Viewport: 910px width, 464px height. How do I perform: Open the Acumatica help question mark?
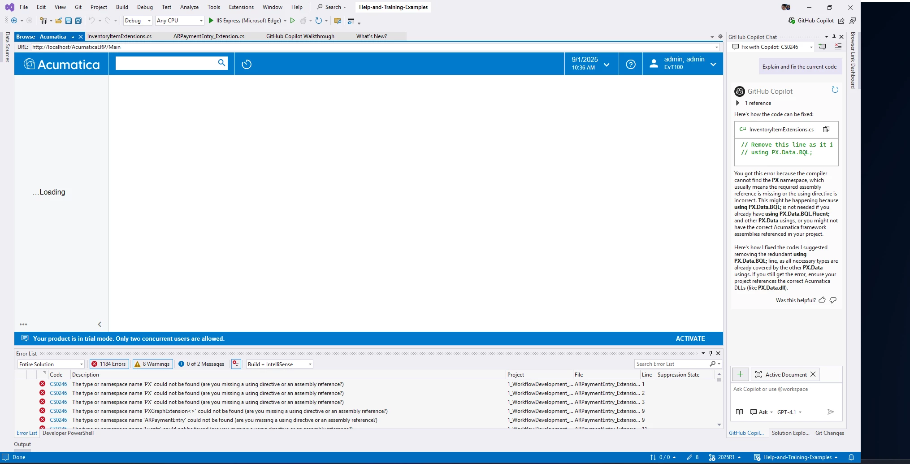(631, 65)
